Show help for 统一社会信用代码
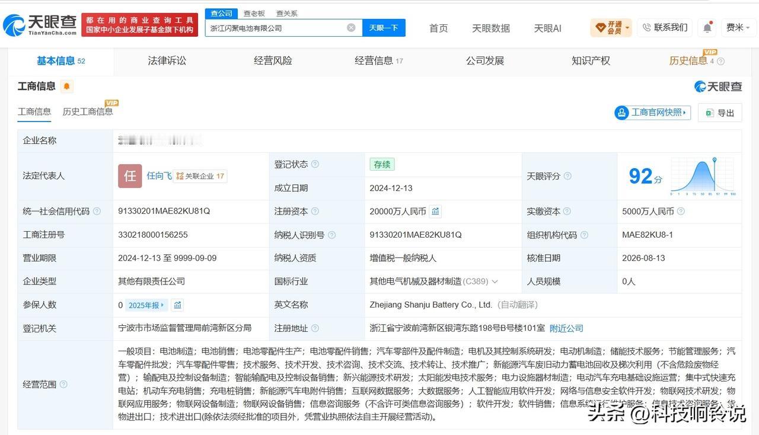 [97, 211]
